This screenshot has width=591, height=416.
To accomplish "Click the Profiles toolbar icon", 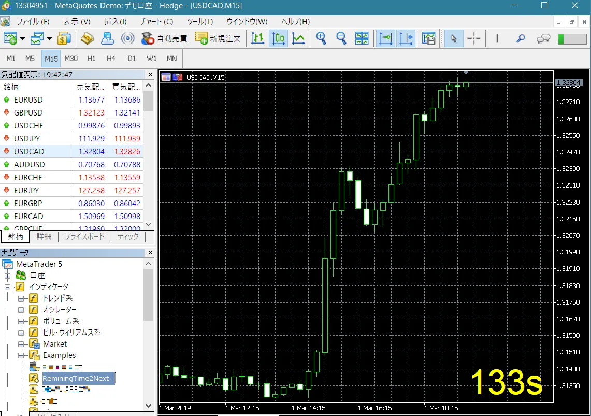I will point(37,38).
